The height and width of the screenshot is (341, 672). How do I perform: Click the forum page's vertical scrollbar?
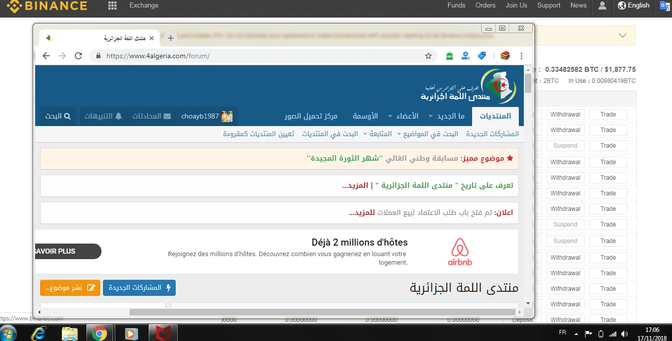tap(527, 191)
